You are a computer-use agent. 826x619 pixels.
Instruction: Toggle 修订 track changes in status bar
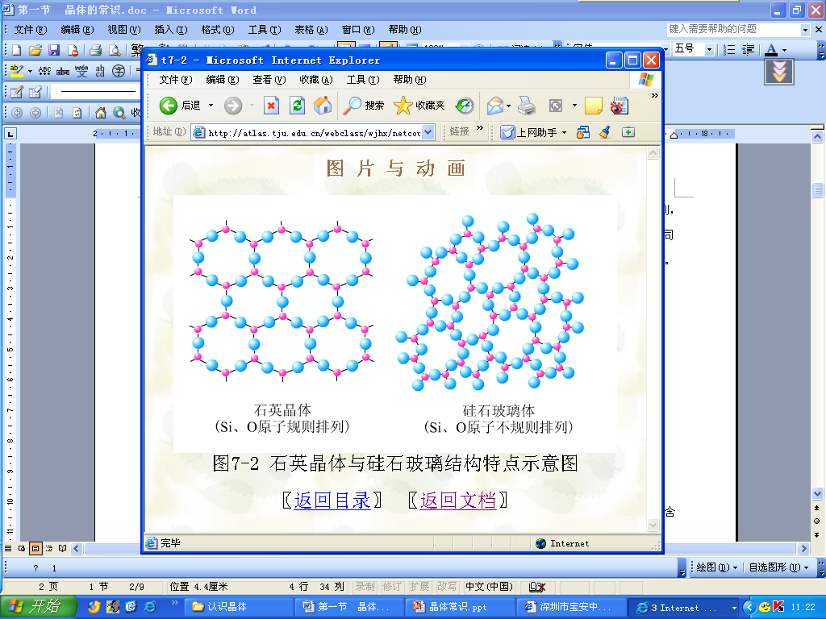tap(392, 586)
